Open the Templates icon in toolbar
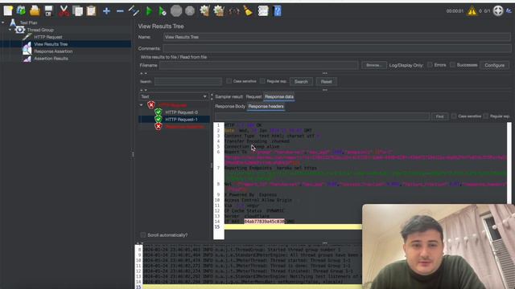Viewport: 515px width, 289px height. click(x=22, y=10)
